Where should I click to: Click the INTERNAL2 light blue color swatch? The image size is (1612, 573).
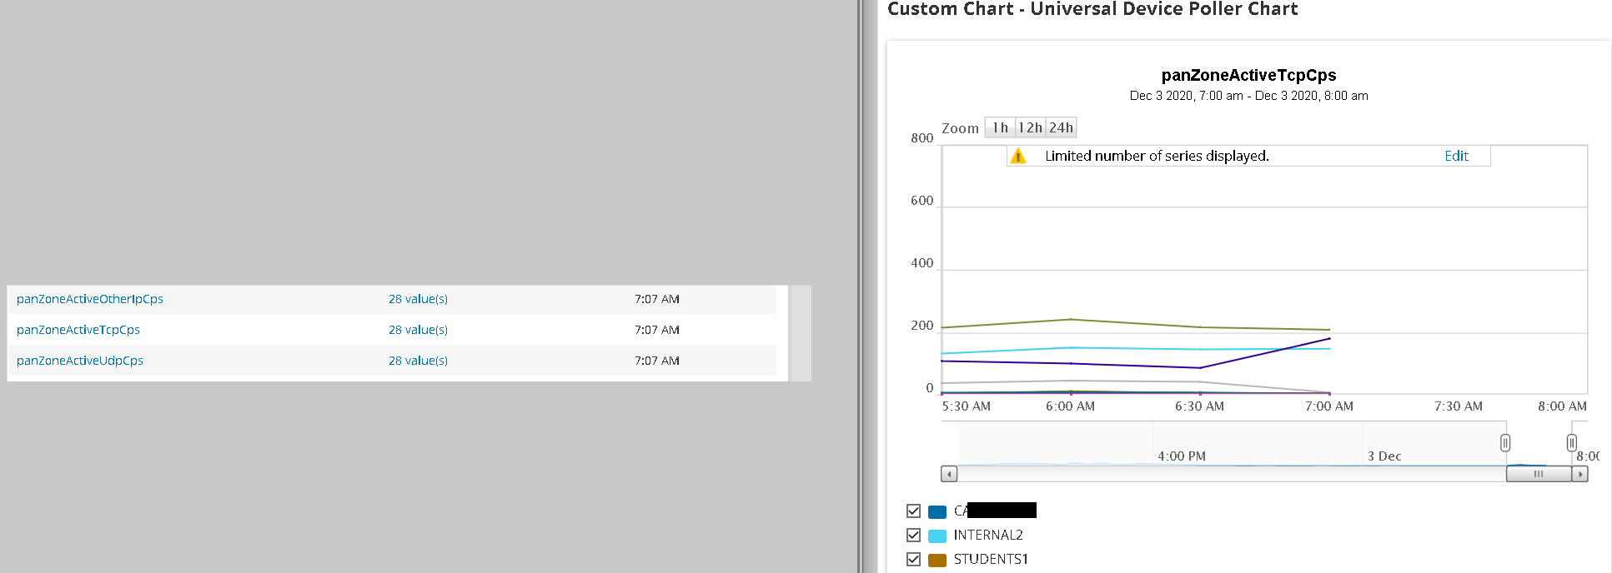pyautogui.click(x=937, y=536)
